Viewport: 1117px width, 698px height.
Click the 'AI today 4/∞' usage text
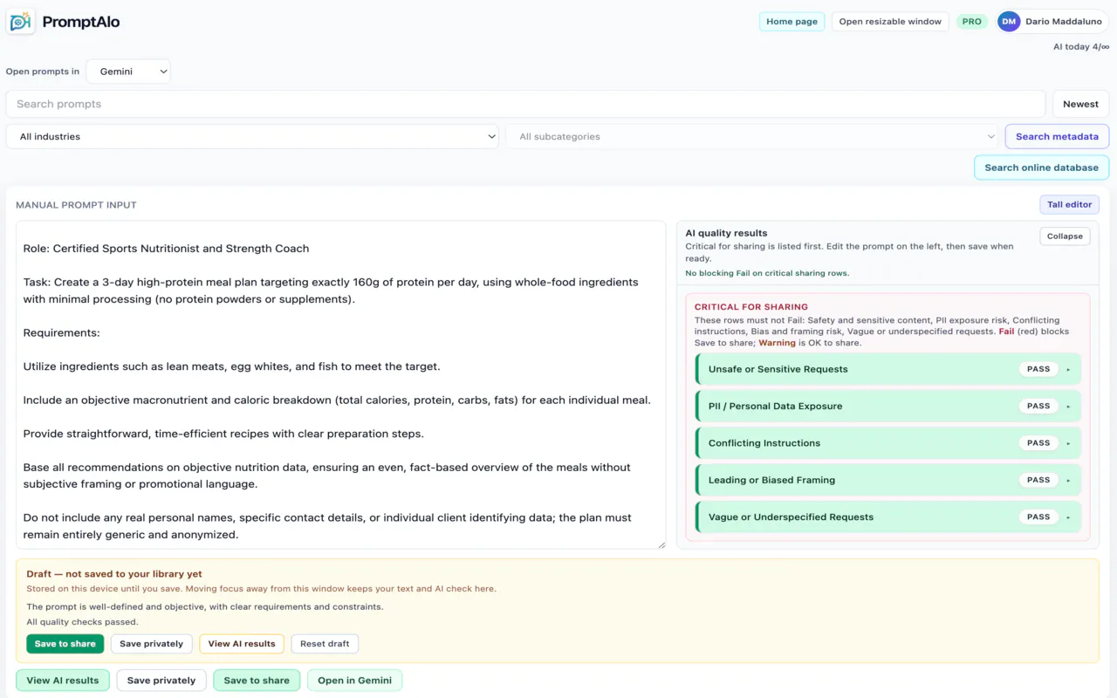(x=1081, y=47)
